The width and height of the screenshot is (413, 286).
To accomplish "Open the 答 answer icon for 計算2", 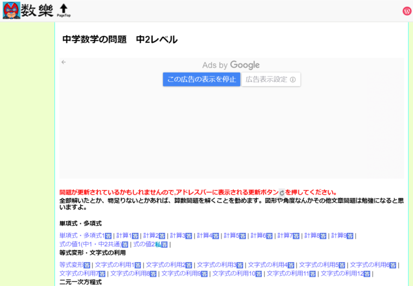I will (x=162, y=236).
